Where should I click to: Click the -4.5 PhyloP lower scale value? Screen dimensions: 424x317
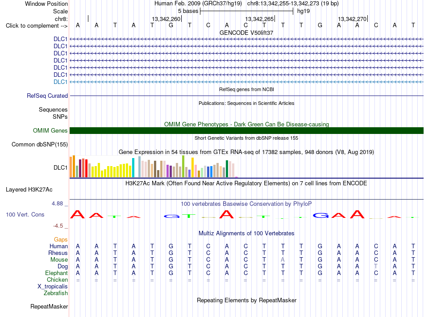(58, 226)
